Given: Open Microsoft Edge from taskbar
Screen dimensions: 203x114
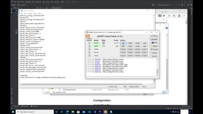Looking at the screenshot, I should point(67,112).
